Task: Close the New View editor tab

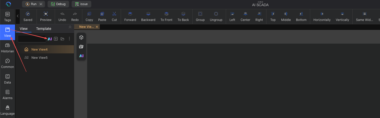Action: [x=97, y=27]
